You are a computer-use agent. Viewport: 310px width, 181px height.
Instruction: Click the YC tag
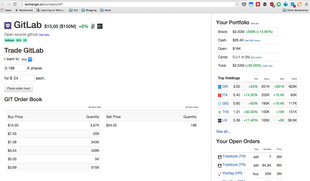pos(25,40)
